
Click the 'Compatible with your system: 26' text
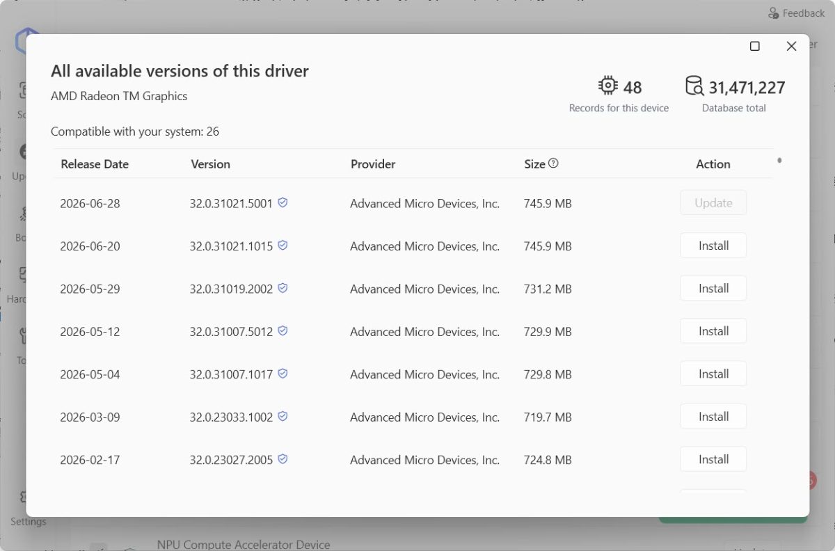point(135,131)
